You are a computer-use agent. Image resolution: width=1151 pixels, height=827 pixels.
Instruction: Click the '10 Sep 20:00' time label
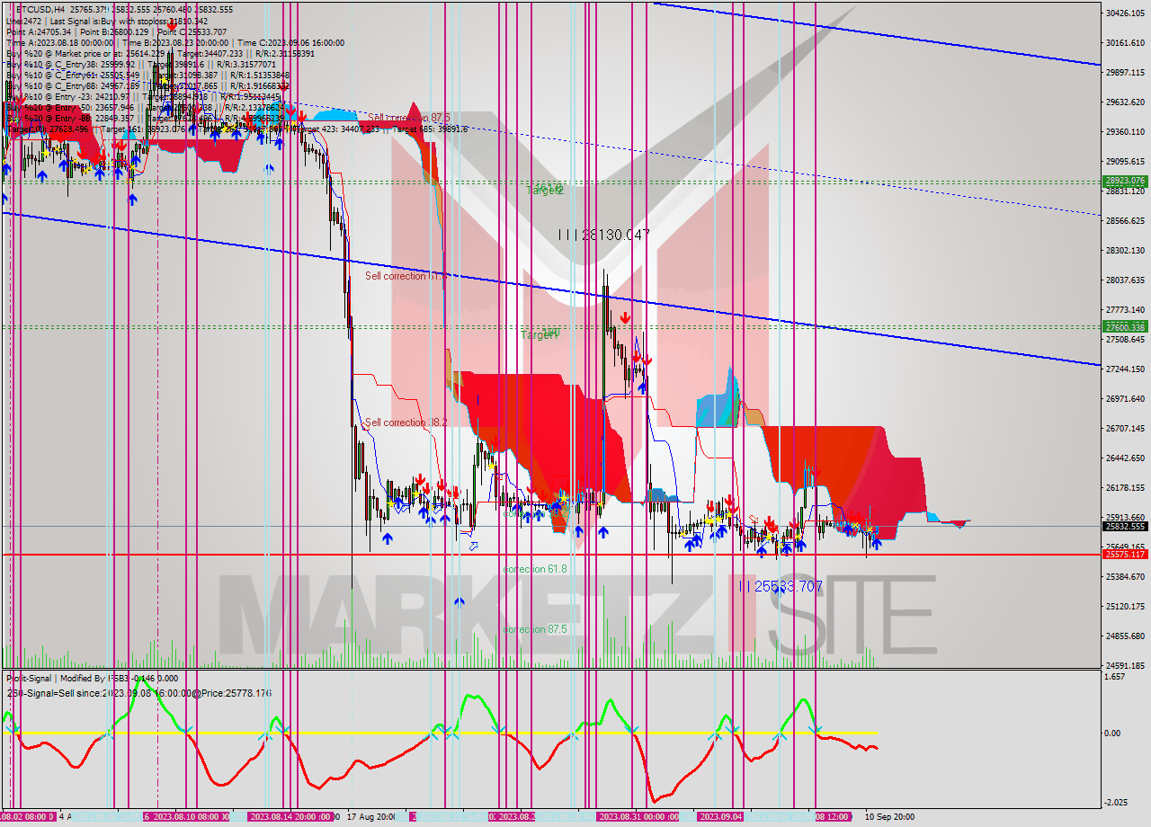click(889, 817)
